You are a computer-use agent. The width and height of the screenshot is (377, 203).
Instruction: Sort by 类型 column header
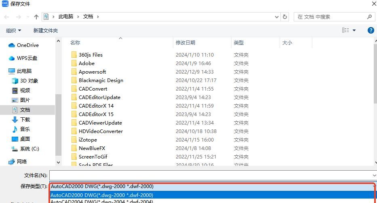pos(239,43)
